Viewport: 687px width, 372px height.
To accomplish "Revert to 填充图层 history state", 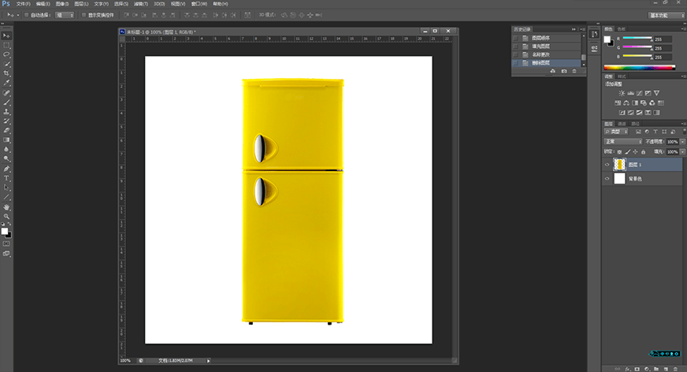I will pyautogui.click(x=547, y=46).
